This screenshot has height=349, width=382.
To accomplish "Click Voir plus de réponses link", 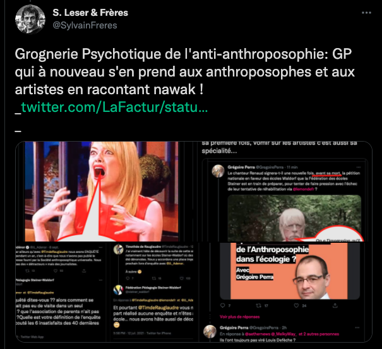I will tap(239, 317).
